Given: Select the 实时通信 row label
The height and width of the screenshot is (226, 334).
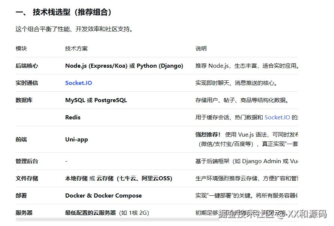Looking at the screenshot, I should point(27,83).
